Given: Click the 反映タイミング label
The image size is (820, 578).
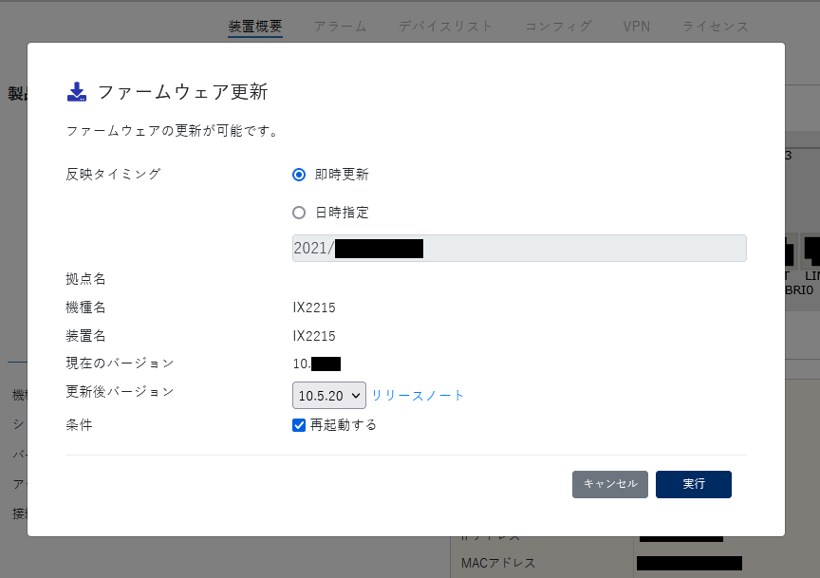Looking at the screenshot, I should (x=113, y=174).
